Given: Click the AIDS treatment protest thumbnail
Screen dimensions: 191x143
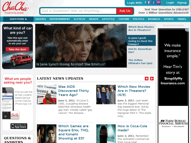Looking at the screenshot, I should pyautogui.click(x=47, y=94).
